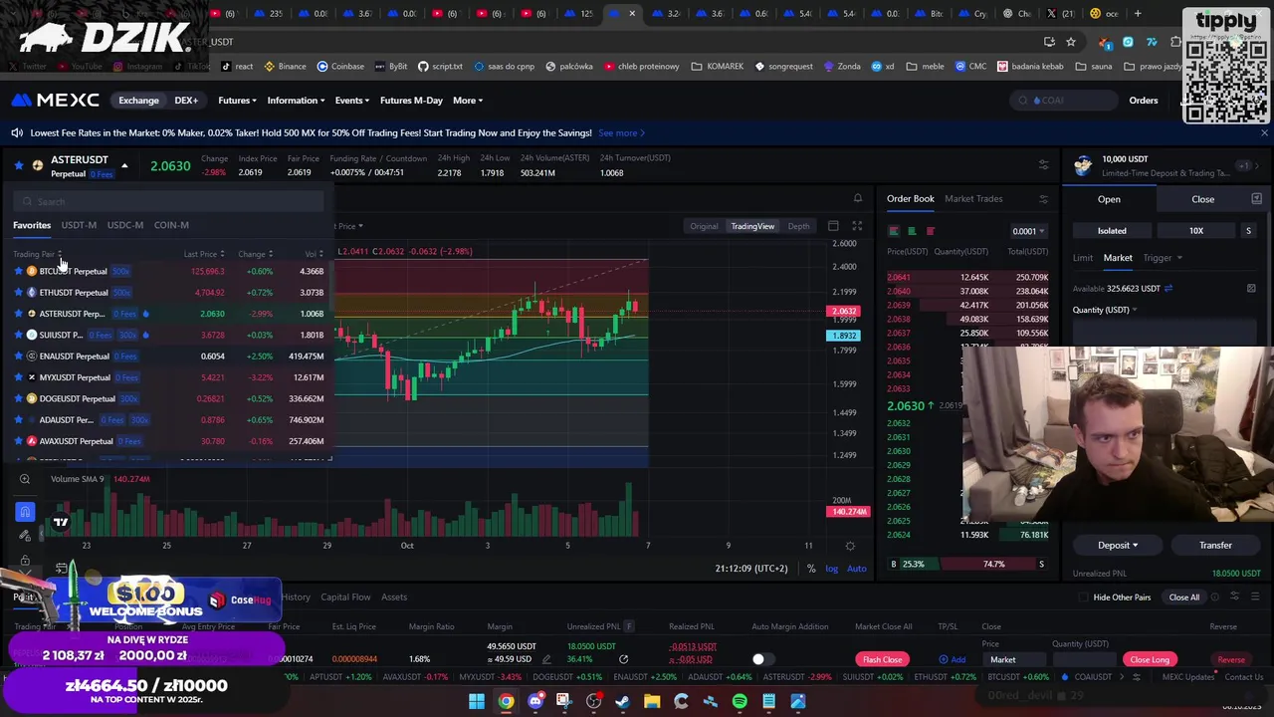Select the Order Book tab
The height and width of the screenshot is (717, 1274).
pyautogui.click(x=911, y=198)
